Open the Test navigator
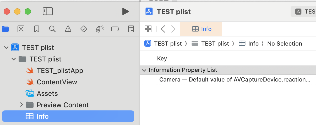 pos(84,29)
